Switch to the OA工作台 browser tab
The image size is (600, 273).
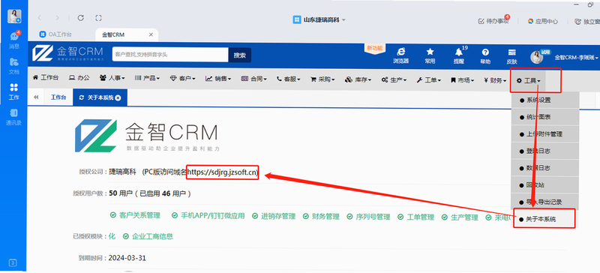tap(55, 34)
